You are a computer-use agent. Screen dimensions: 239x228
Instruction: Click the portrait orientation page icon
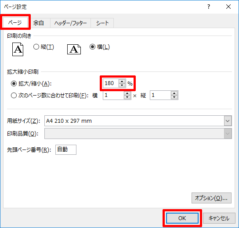[x=18, y=49]
